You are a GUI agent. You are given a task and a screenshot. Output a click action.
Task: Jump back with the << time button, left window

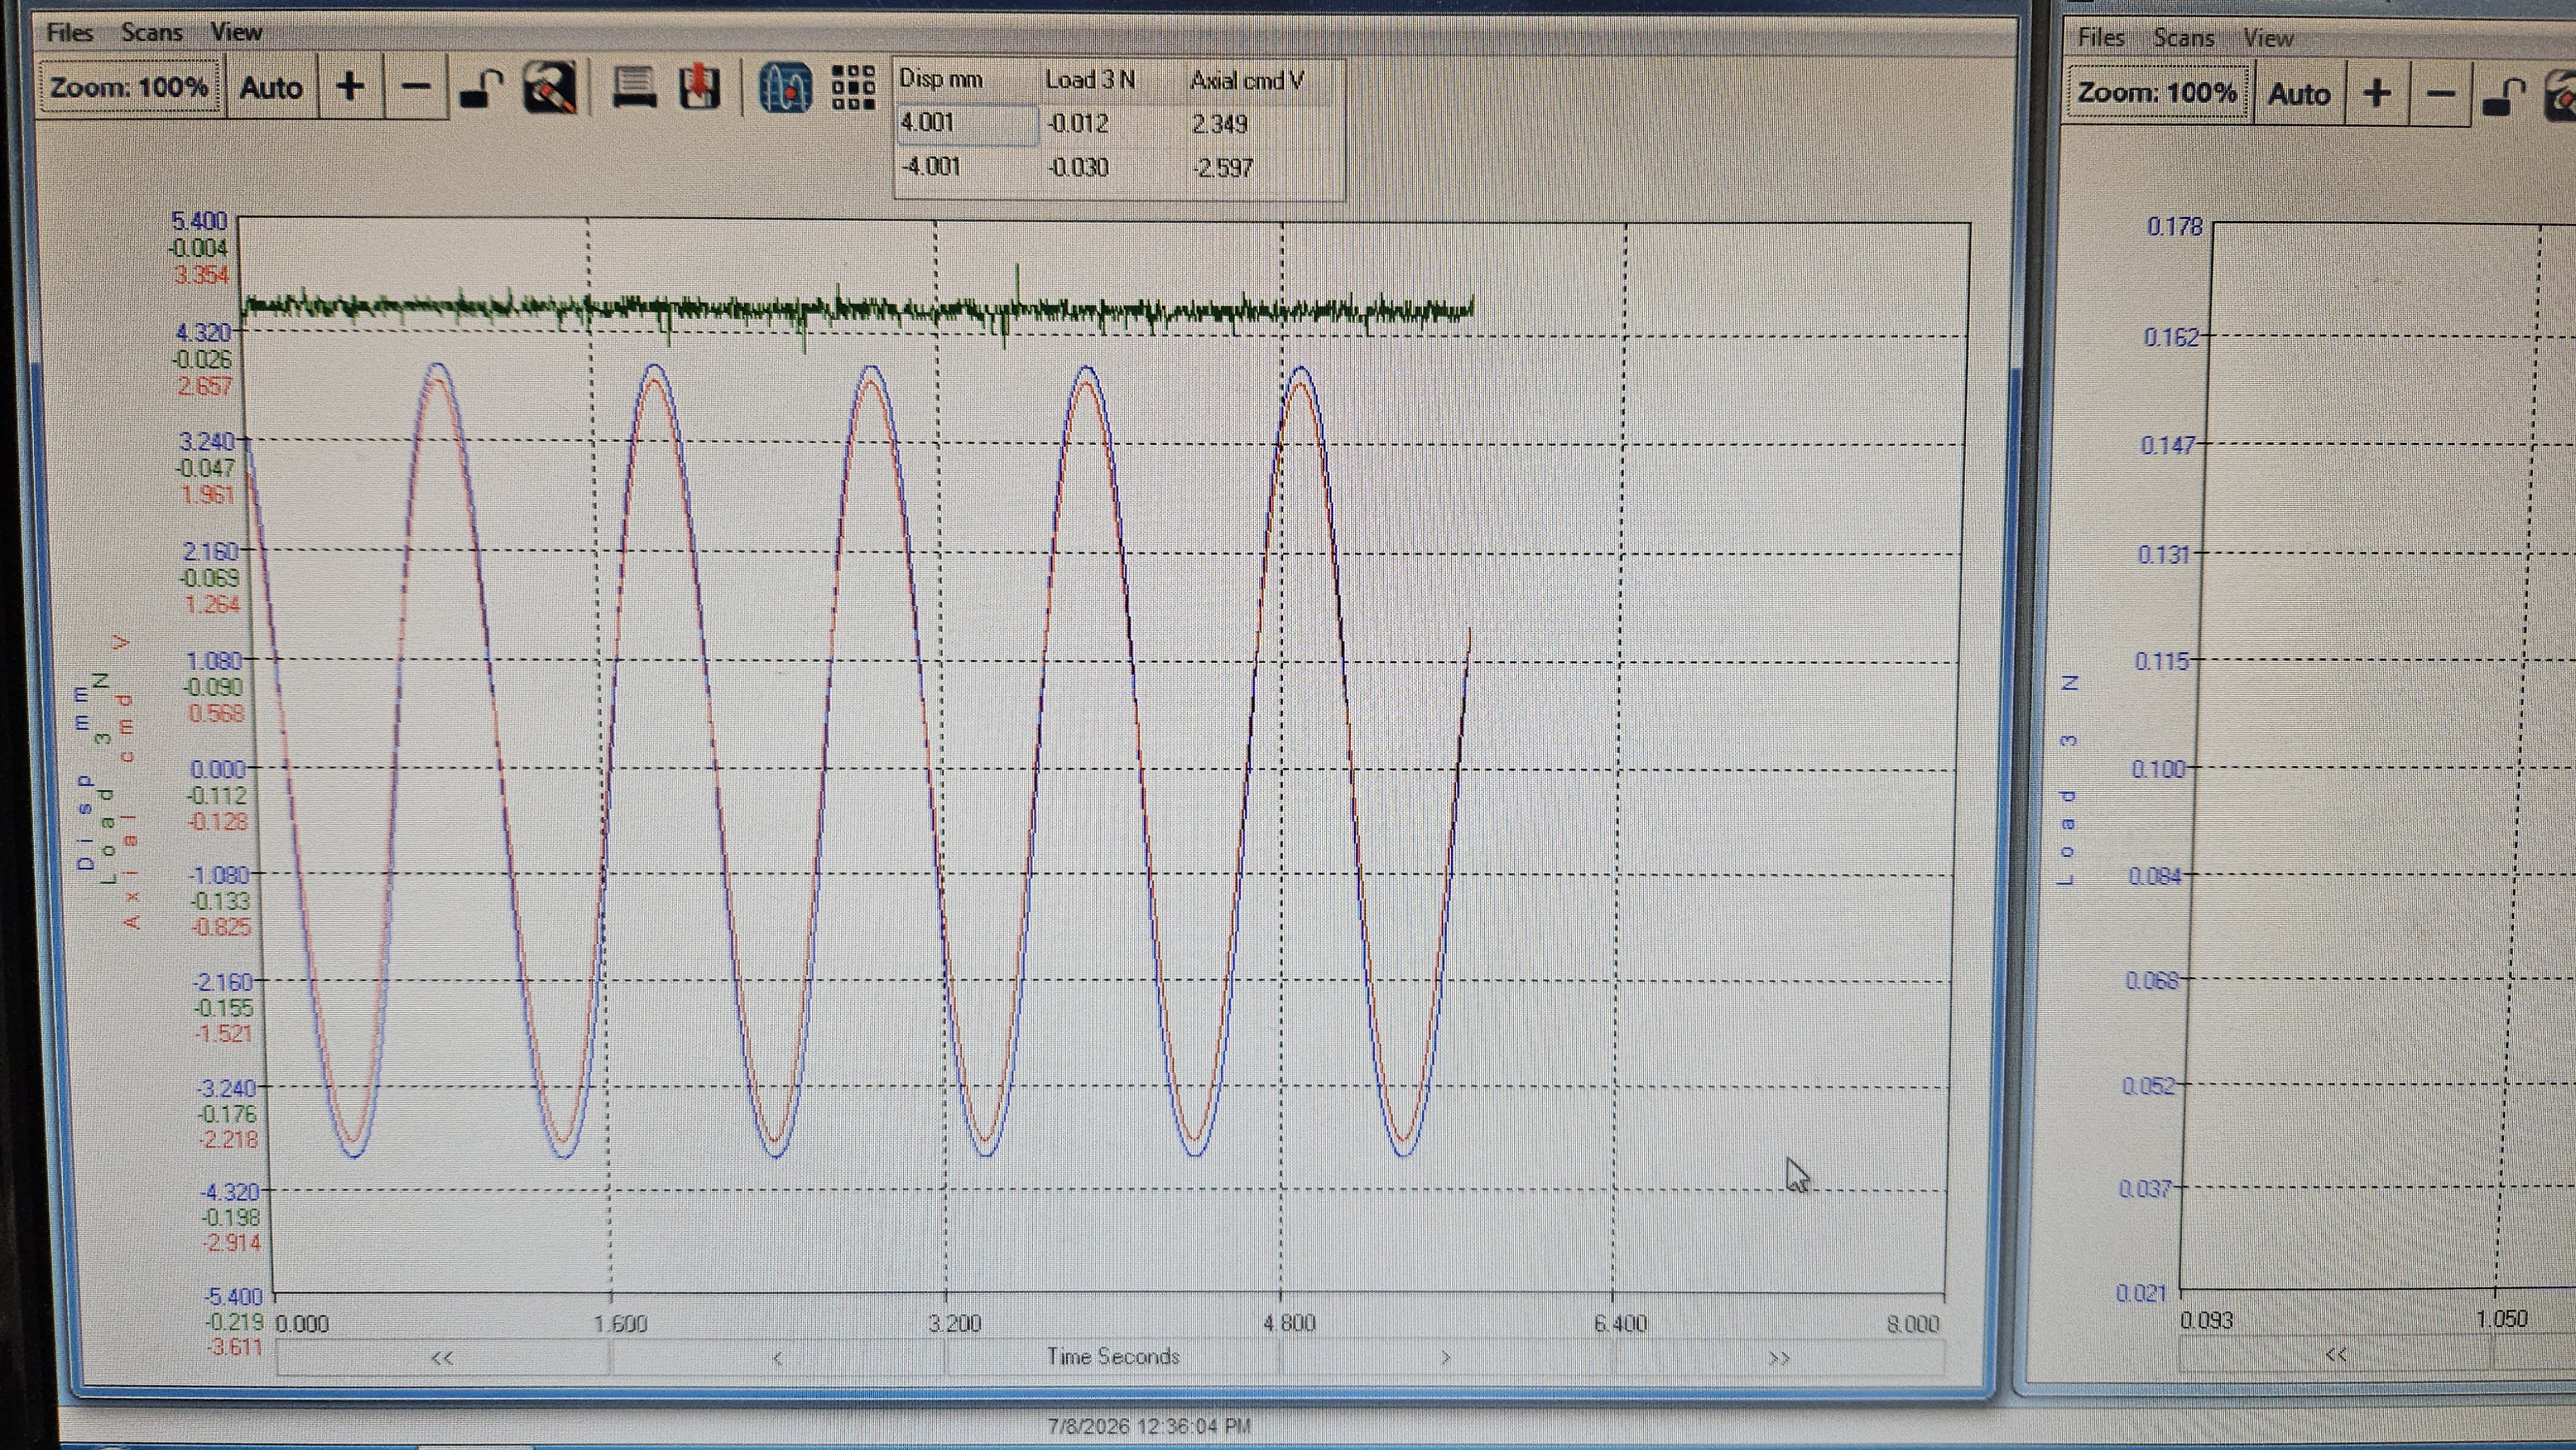point(442,1358)
